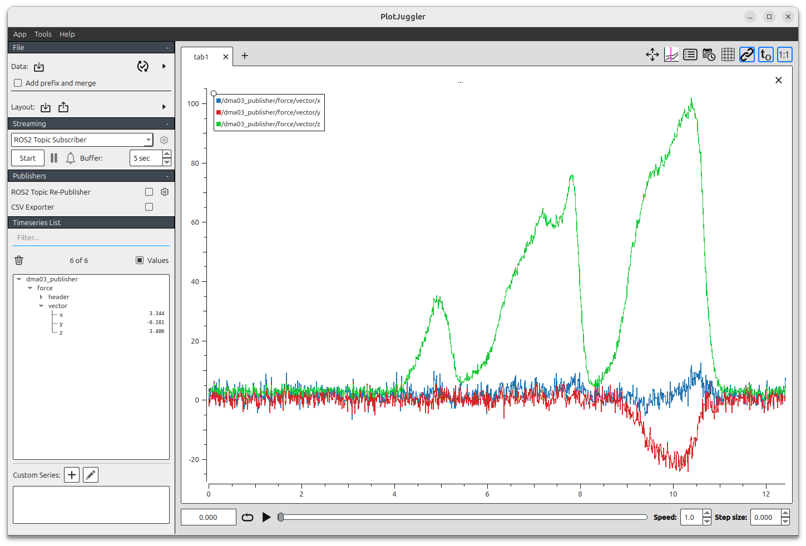Pause streaming with the pause icon

pos(54,158)
